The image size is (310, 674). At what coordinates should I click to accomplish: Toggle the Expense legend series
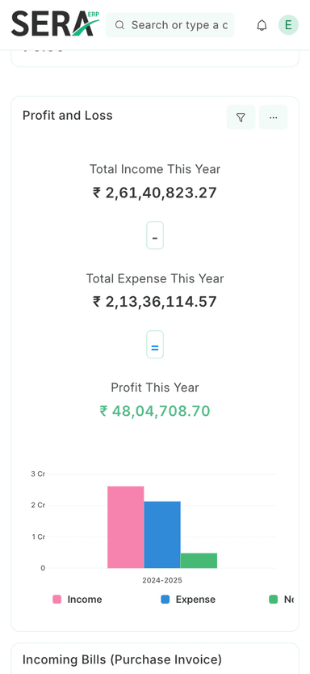coord(188,600)
